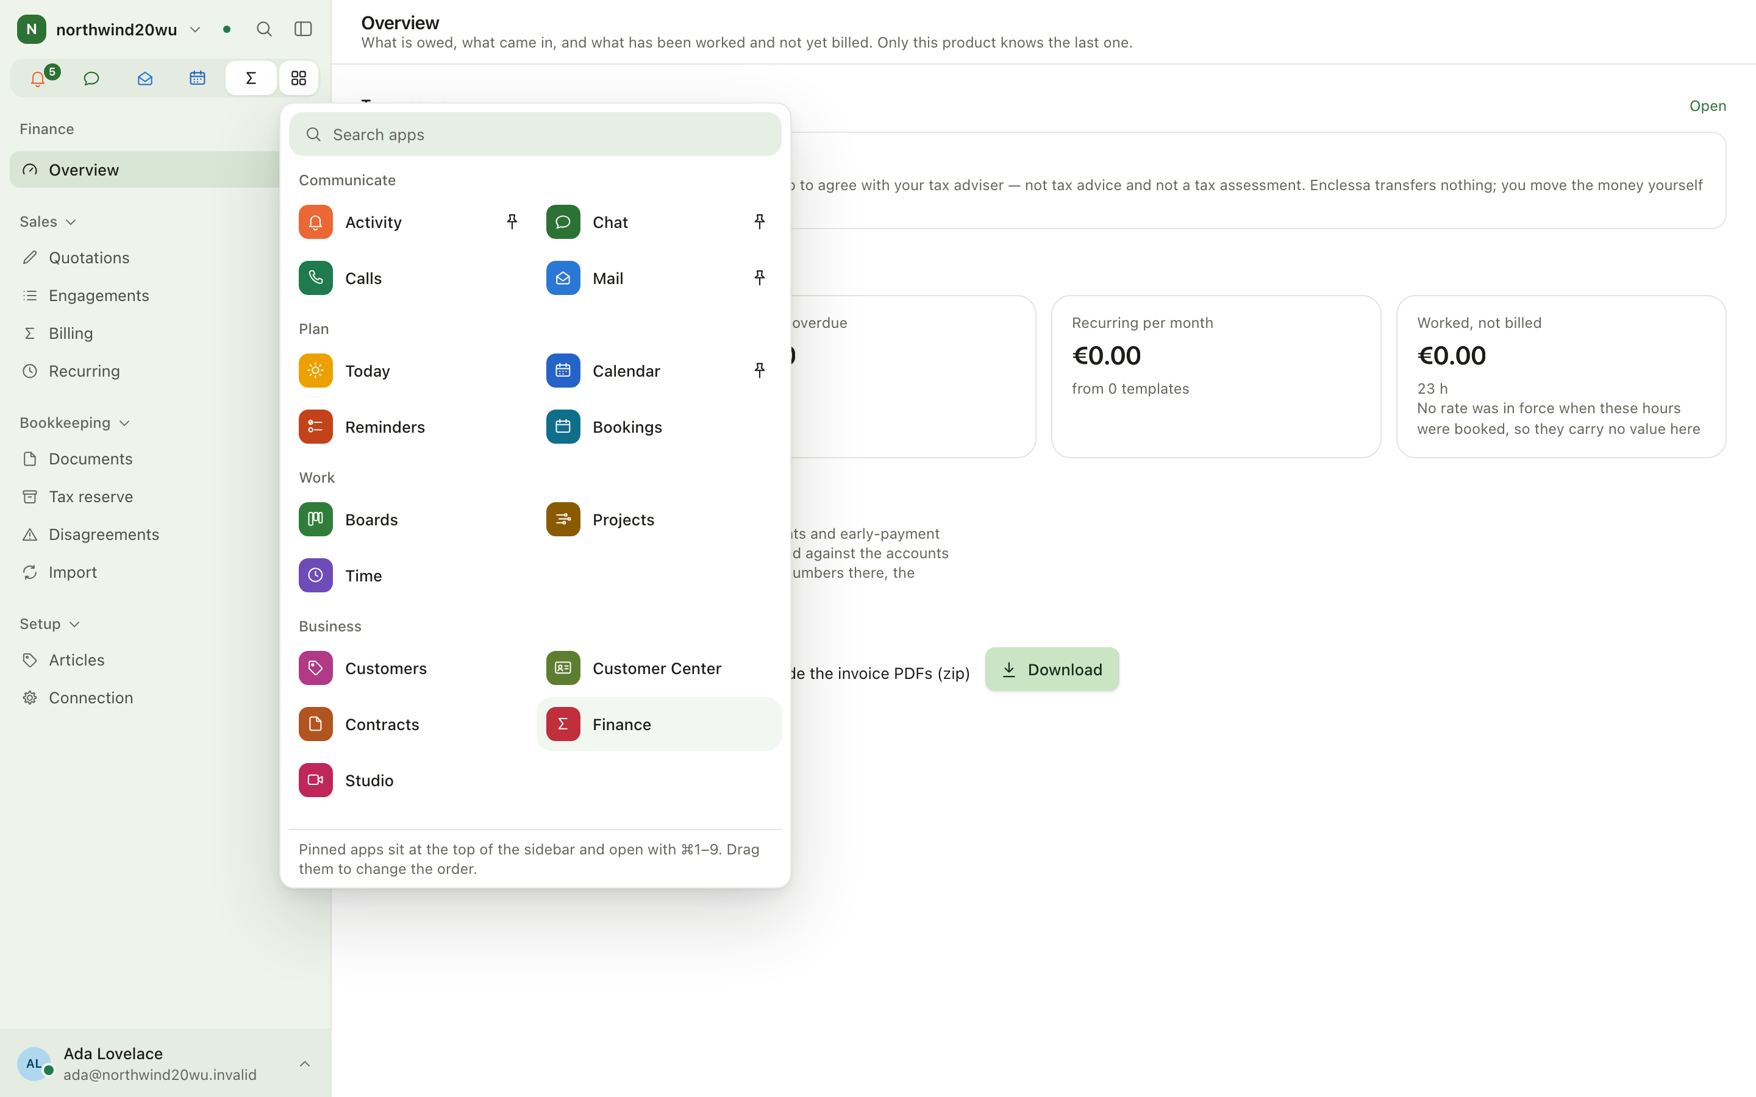Switch to the pinned Calendar tab in sidebar
Image resolution: width=1756 pixels, height=1097 pixels.
click(x=198, y=79)
